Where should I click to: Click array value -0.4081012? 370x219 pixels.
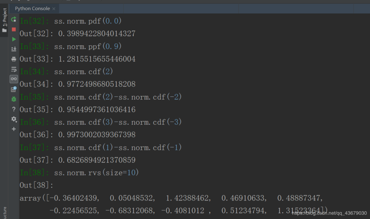(183, 211)
